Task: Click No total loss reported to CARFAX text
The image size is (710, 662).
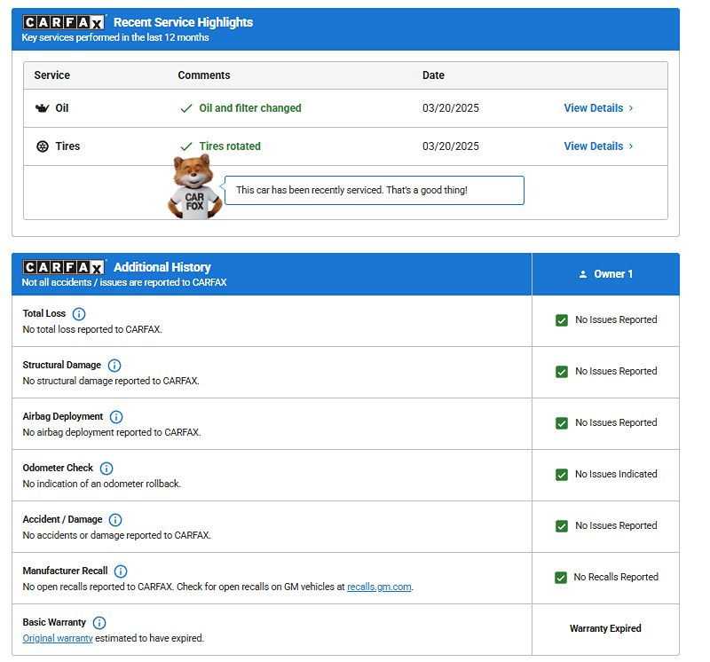Action: 92,329
